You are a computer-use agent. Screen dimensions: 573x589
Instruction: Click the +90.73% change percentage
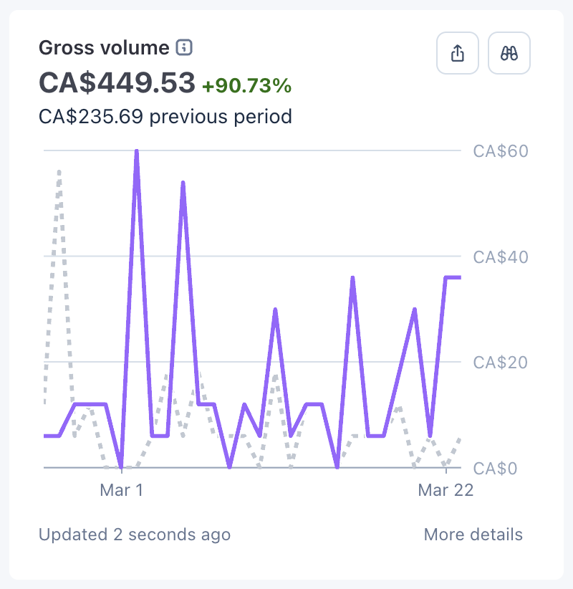[246, 86]
